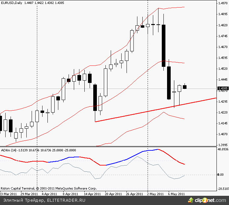Click the 26 Apr 2011 date label

coord(134,194)
